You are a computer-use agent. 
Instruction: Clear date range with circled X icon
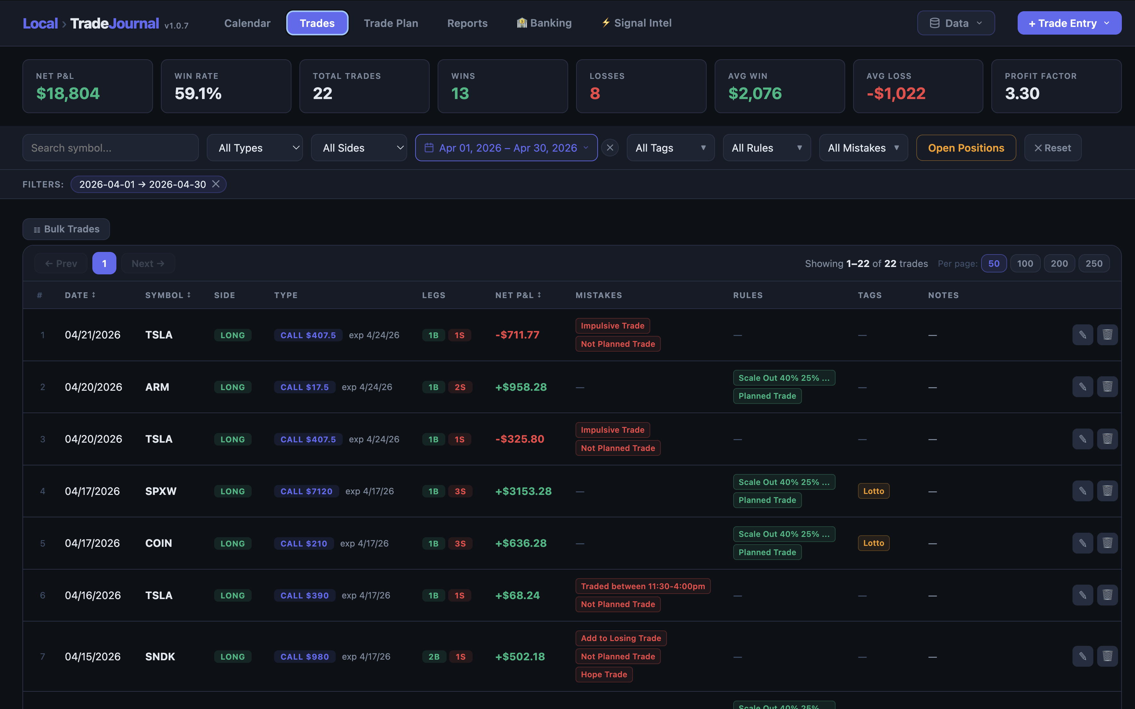click(610, 148)
